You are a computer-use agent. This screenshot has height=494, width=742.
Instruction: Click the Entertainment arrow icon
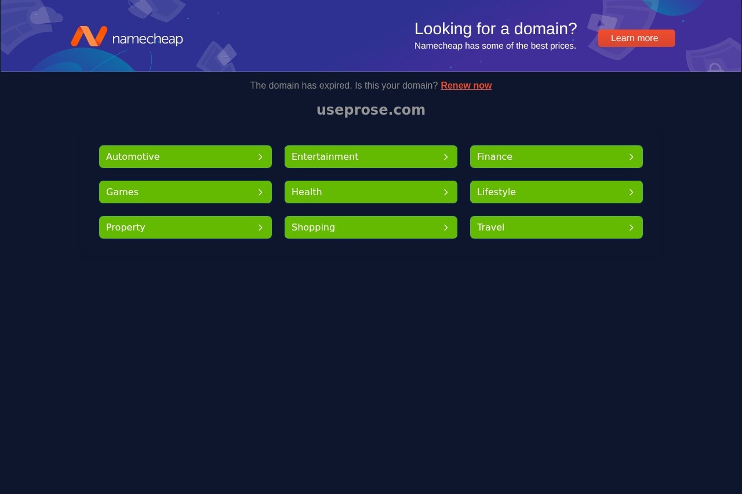coord(446,156)
